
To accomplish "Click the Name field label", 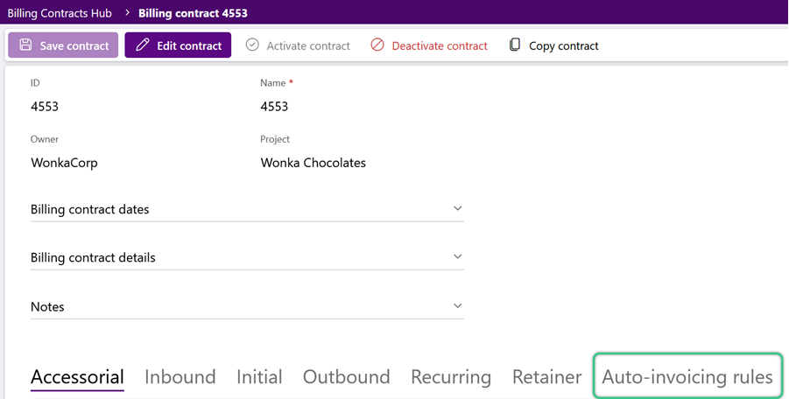I will point(272,83).
